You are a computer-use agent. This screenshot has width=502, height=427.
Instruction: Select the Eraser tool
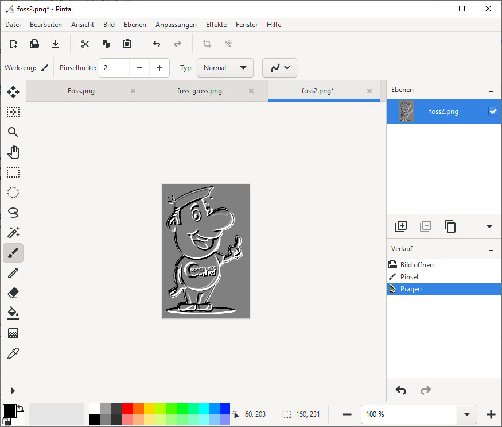[13, 293]
